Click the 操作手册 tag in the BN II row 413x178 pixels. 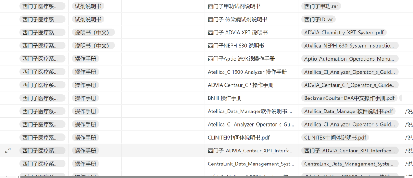pos(85,98)
